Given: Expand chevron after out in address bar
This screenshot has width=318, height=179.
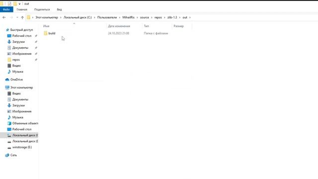Looking at the screenshot, I should 190,17.
